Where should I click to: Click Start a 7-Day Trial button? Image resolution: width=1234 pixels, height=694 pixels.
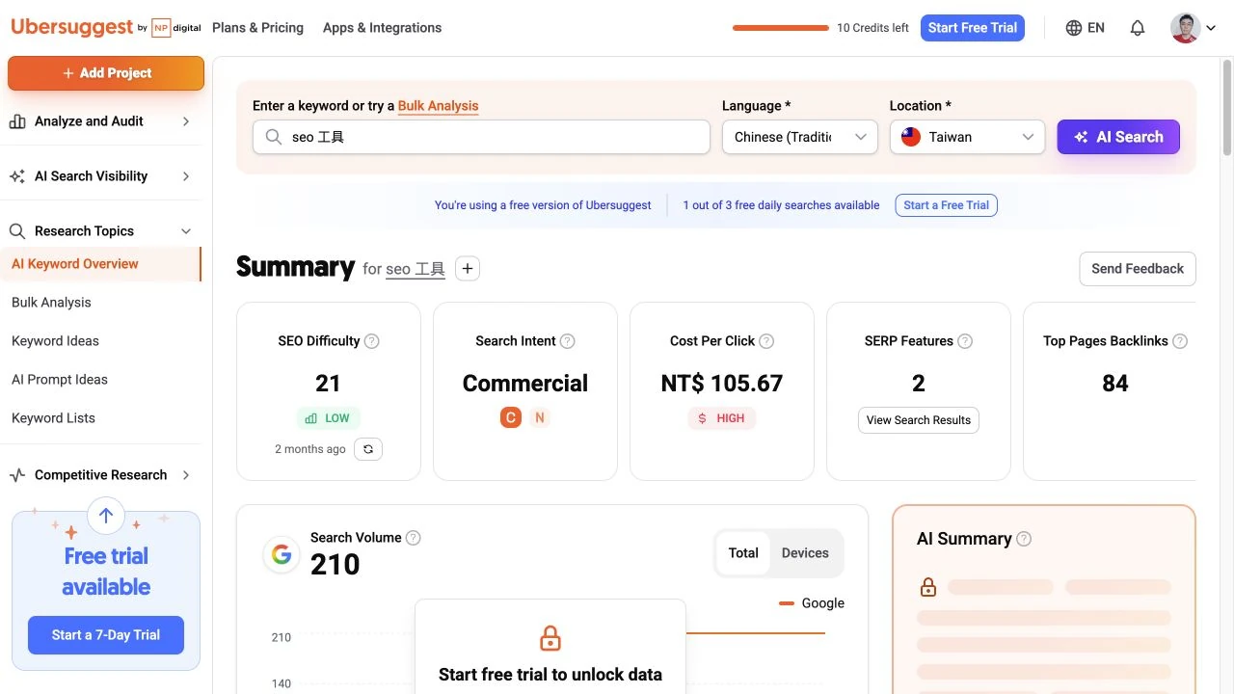[x=106, y=635]
